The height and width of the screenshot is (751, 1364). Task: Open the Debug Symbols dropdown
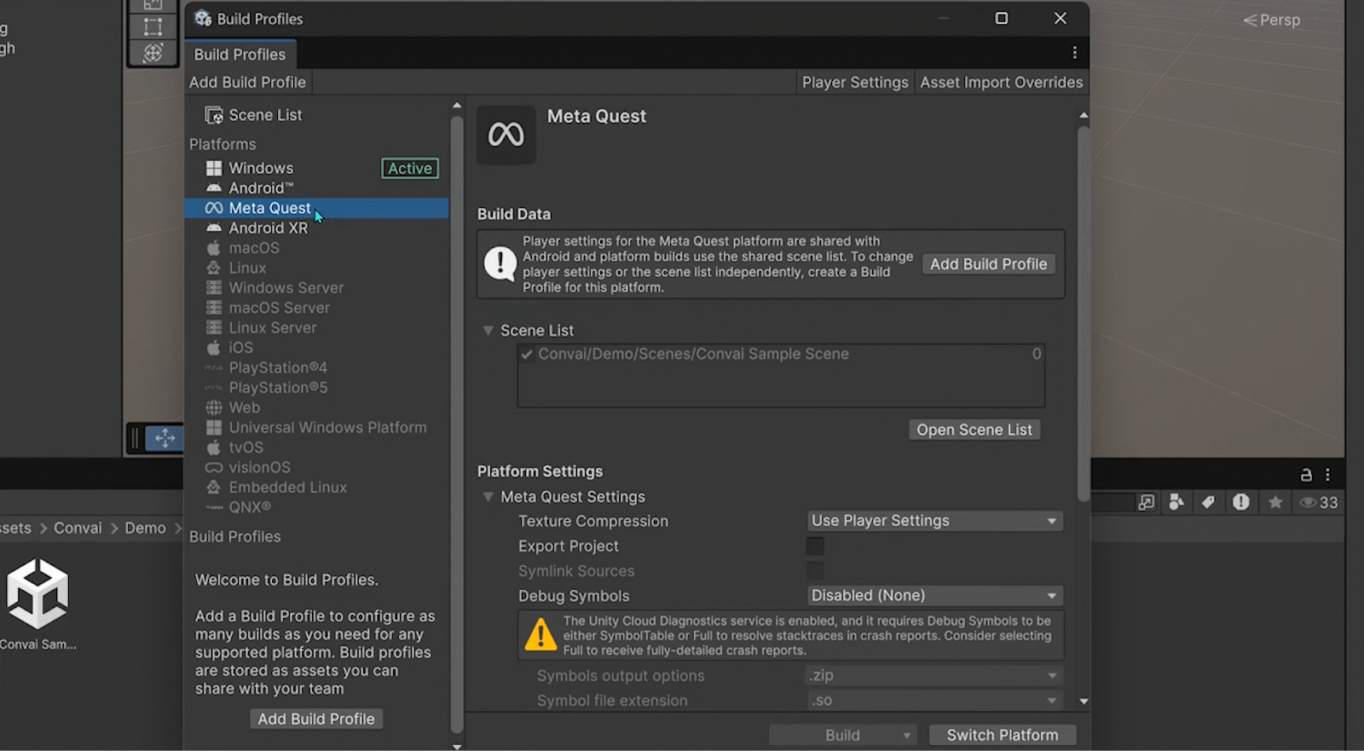[934, 596]
